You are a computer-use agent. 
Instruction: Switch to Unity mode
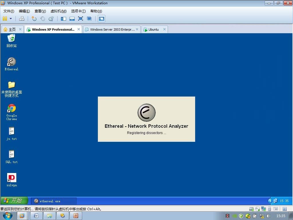tap(89, 19)
